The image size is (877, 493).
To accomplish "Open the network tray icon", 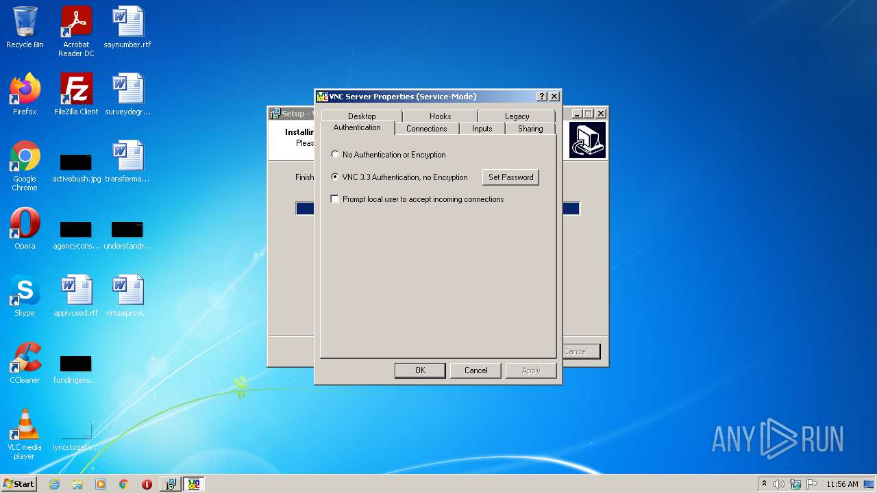I will [795, 484].
